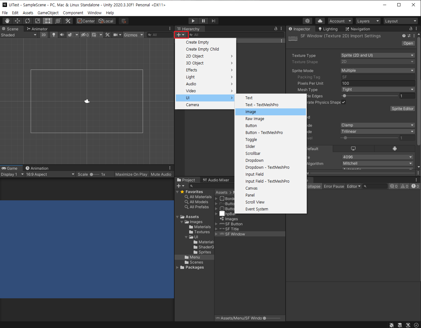Toggle grid snapping icon in toolbar
This screenshot has width=421, height=328.
[124, 21]
